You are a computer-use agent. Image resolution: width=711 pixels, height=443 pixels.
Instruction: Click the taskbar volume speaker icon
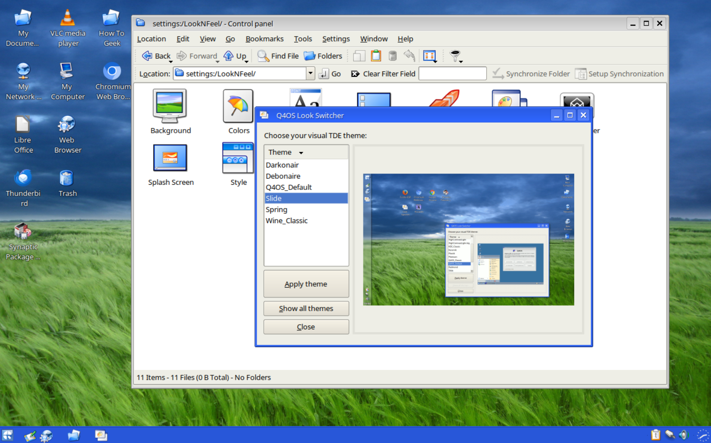[684, 435]
